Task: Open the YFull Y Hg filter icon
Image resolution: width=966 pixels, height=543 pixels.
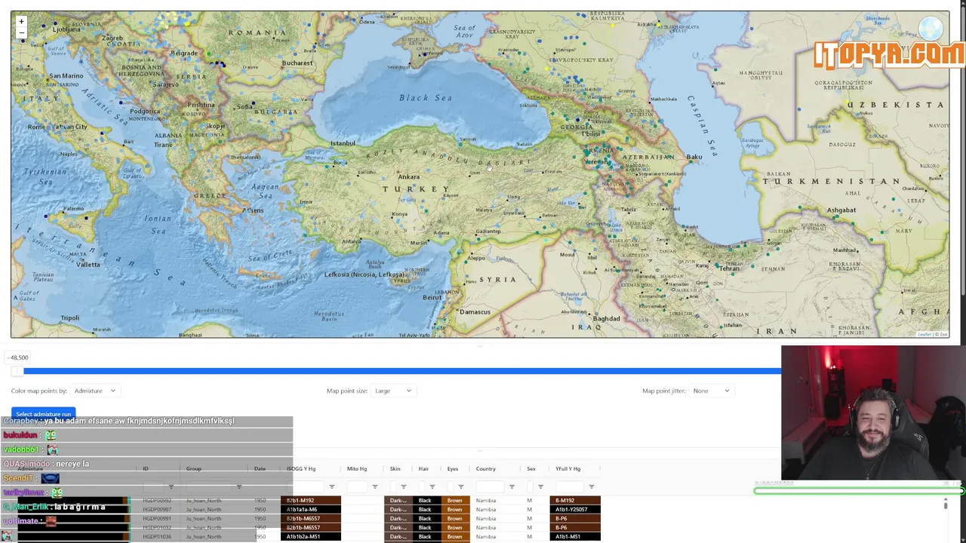Action: pyautogui.click(x=591, y=486)
